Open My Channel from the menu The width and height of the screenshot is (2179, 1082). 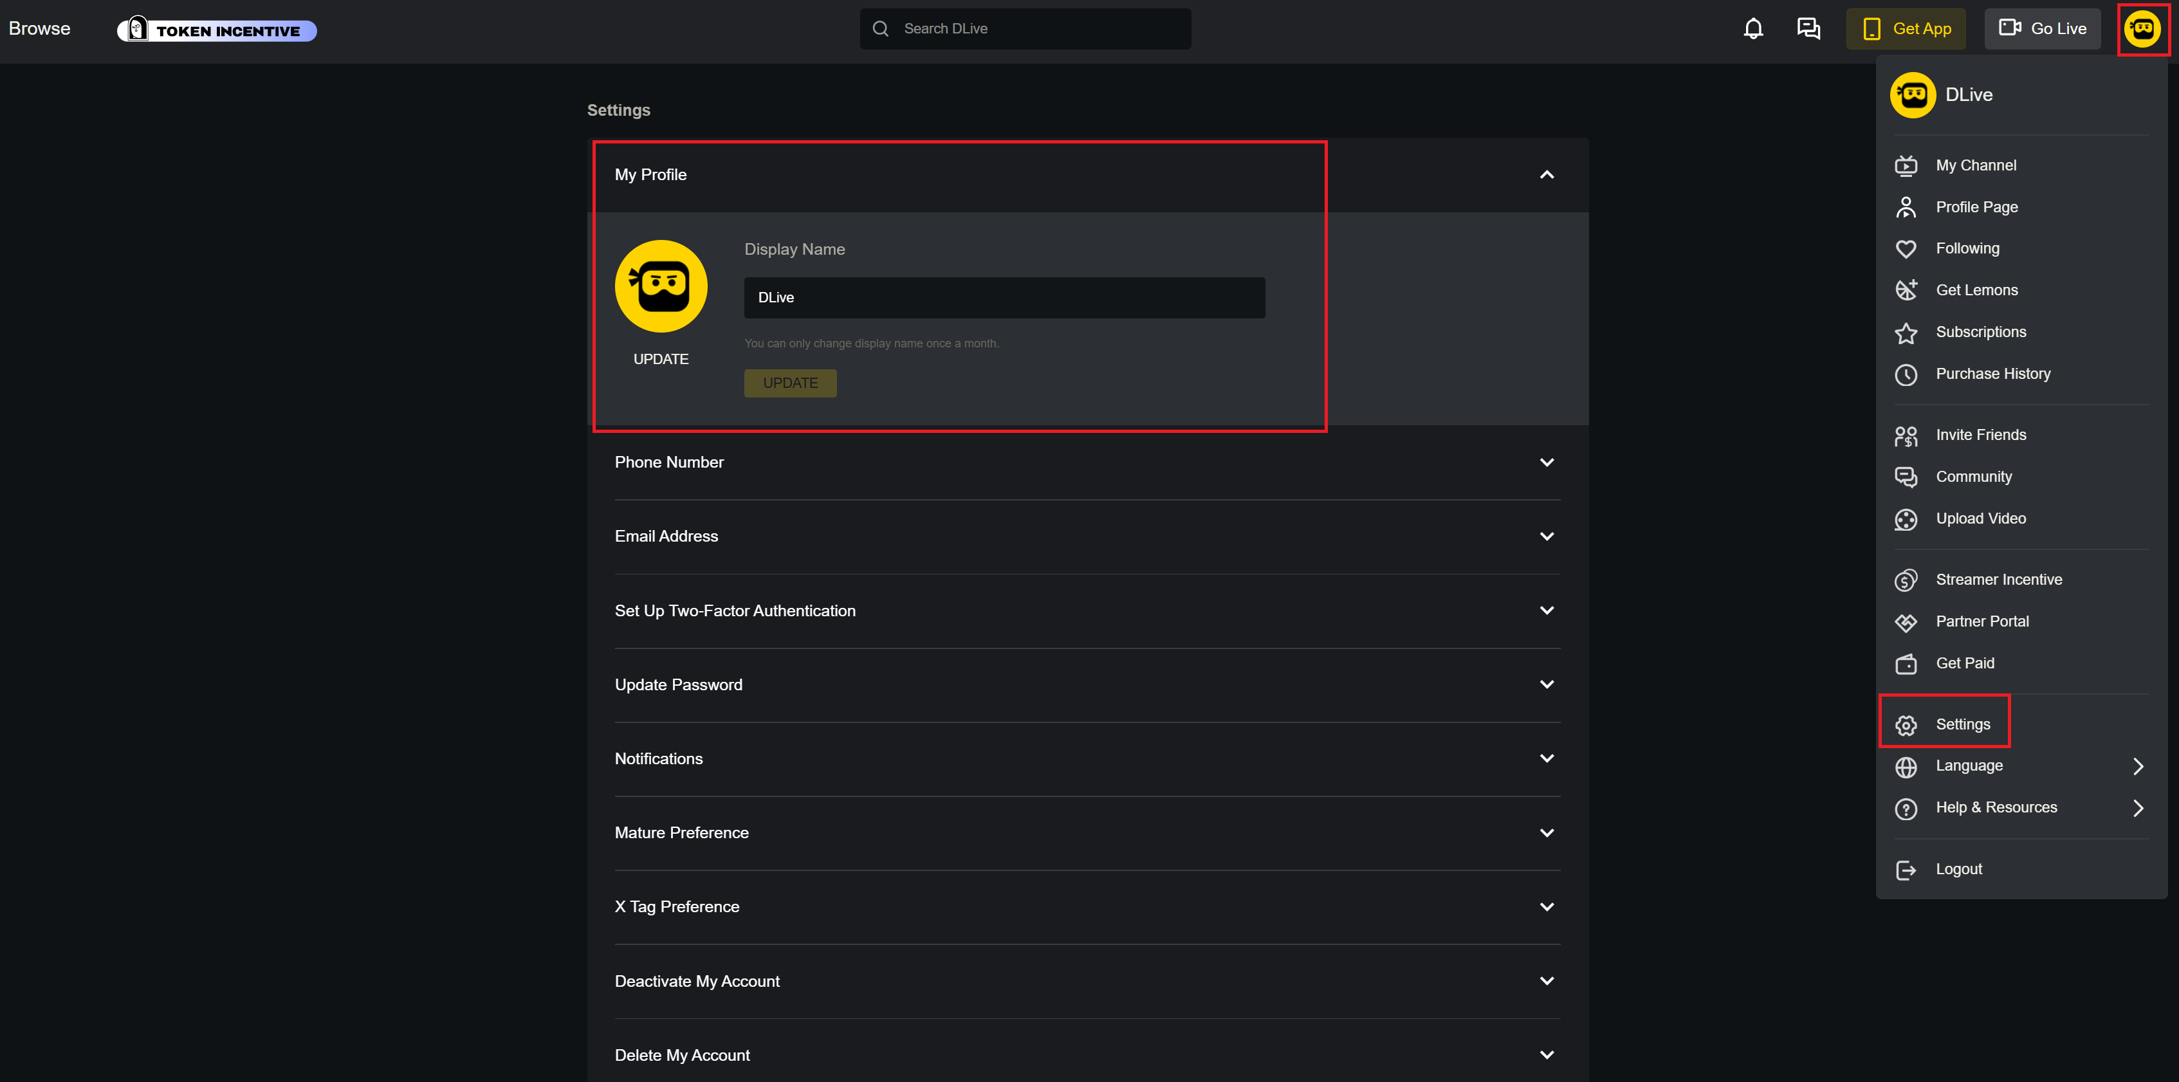tap(1975, 166)
